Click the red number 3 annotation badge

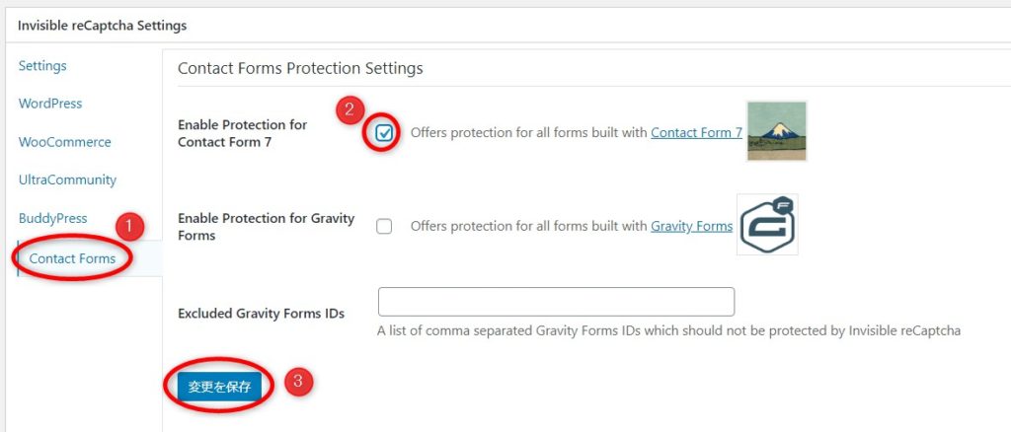298,381
